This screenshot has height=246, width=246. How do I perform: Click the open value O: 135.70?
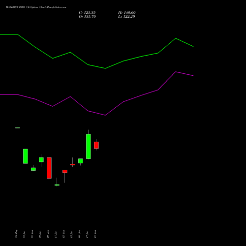(x=87, y=17)
